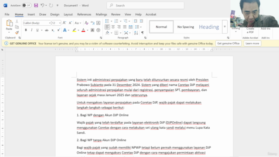The width and height of the screenshot is (279, 157).
Task: Click the Learn more button
Action: point(252,44)
